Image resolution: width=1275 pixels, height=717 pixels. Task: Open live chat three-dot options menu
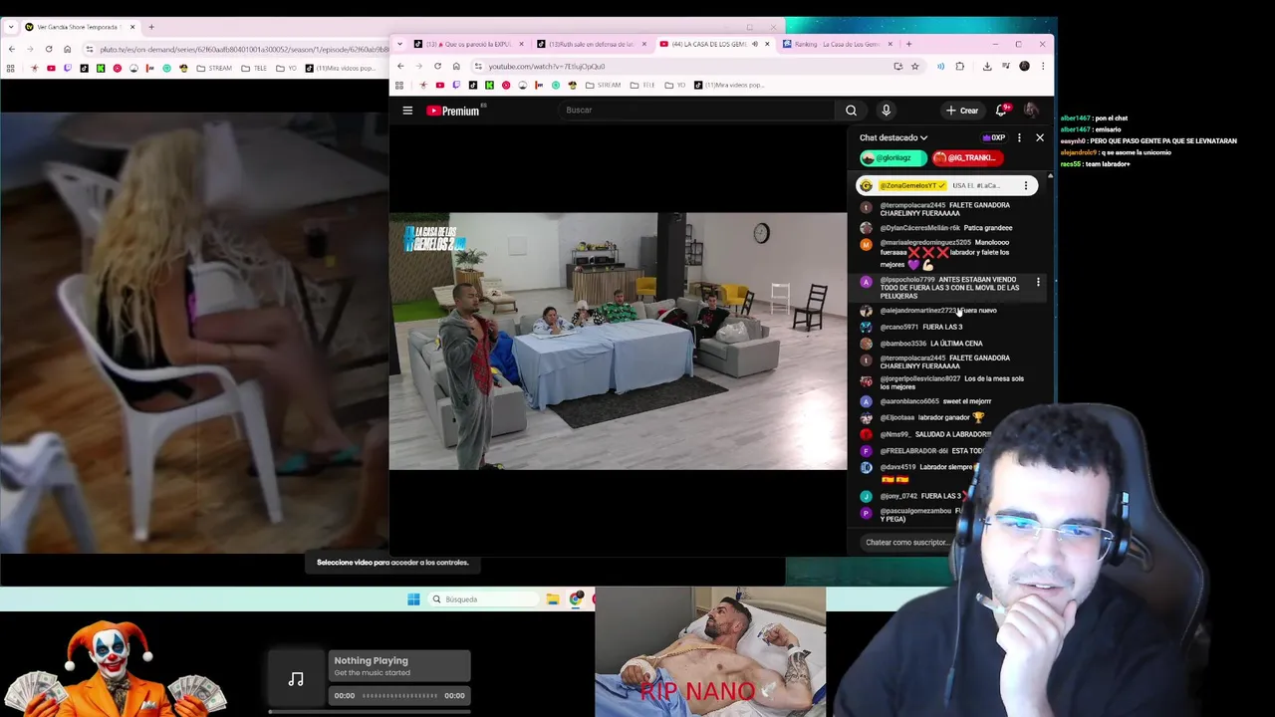(1019, 138)
